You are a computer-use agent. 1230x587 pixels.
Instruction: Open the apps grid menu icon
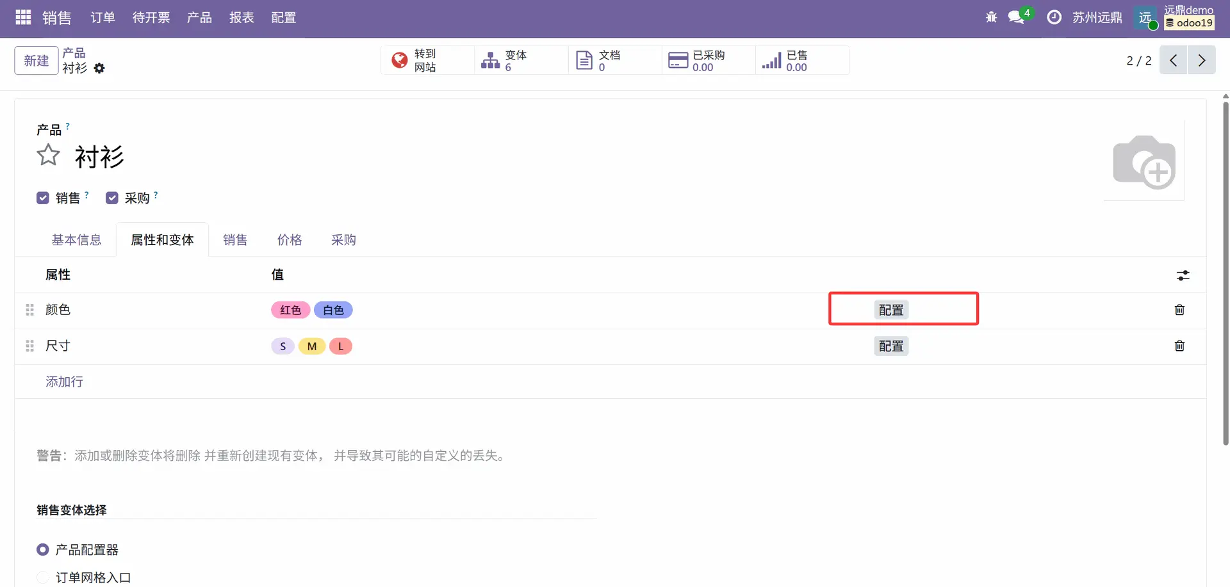click(23, 17)
